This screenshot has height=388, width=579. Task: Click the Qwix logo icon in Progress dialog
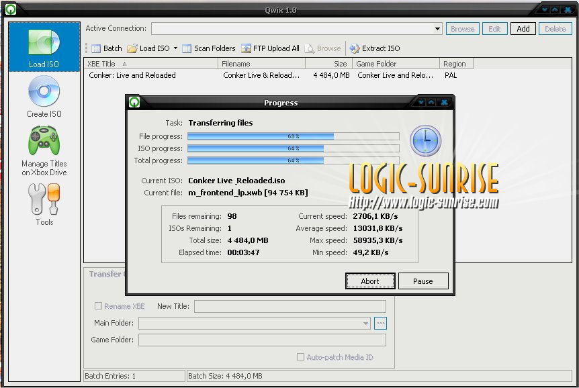click(134, 102)
